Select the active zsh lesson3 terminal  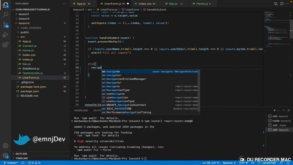[279, 130]
